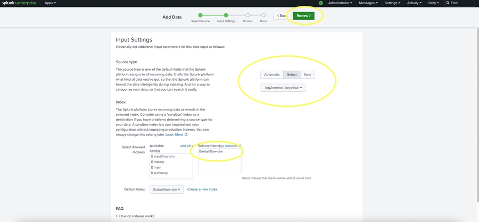This screenshot has width=479, height=222.
Task: Click the summary index icon in Available items
Action: tap(152, 173)
